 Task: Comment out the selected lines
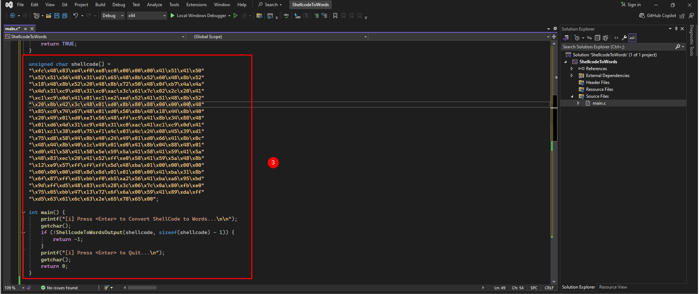coord(316,16)
